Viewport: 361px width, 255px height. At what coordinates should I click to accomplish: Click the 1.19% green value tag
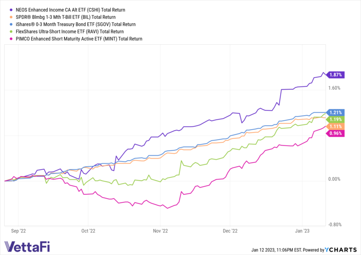(x=335, y=119)
